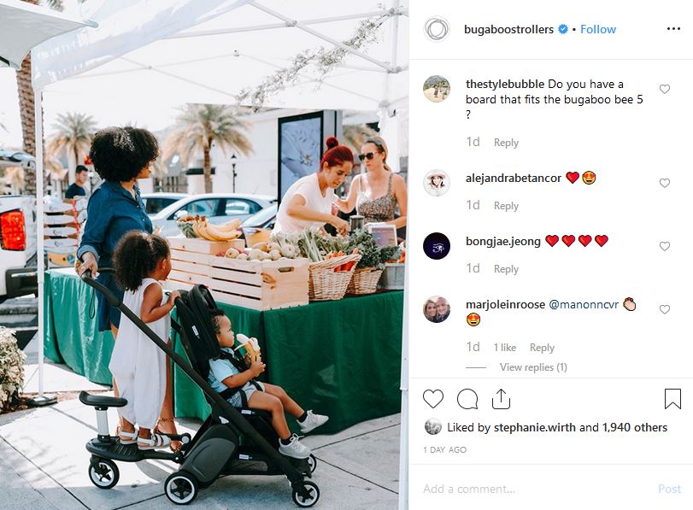Screen dimensions: 693x510
Task: Open the comment bubble icon
Action: point(467,399)
